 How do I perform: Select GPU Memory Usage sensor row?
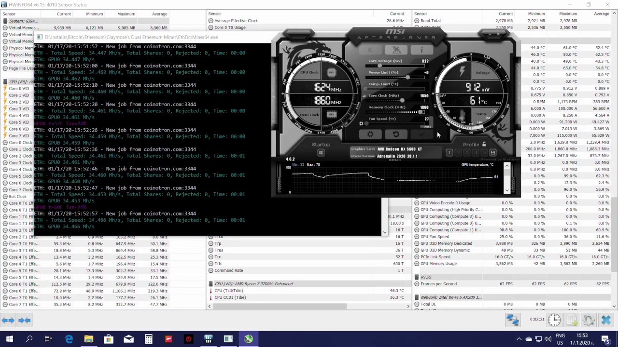coord(513,264)
